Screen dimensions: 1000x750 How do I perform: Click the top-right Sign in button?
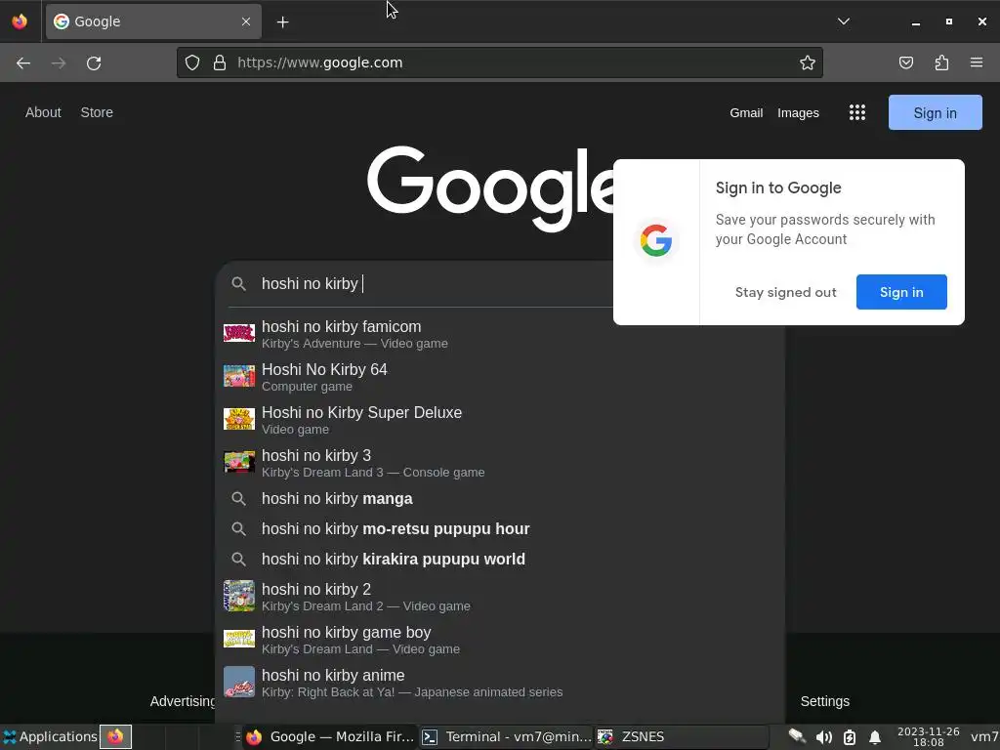click(x=935, y=113)
